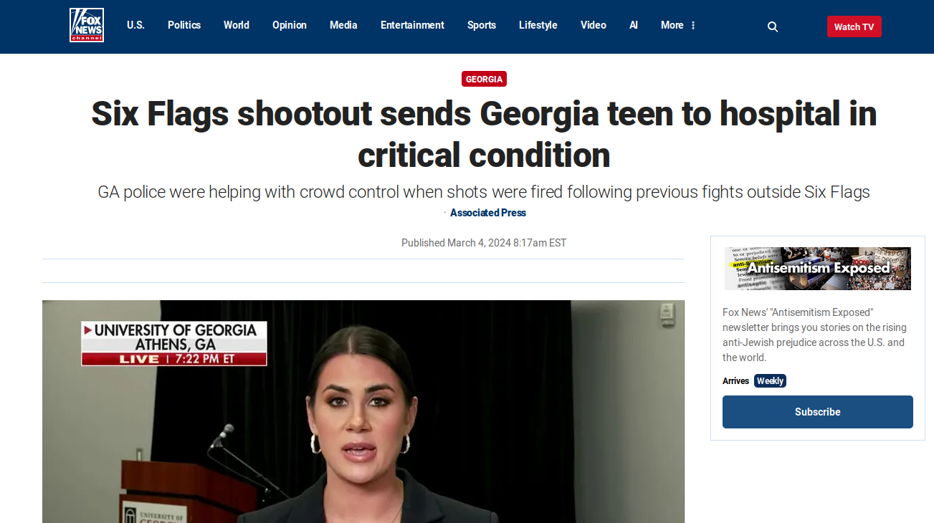
Task: Open the U.S. section
Action: (135, 25)
